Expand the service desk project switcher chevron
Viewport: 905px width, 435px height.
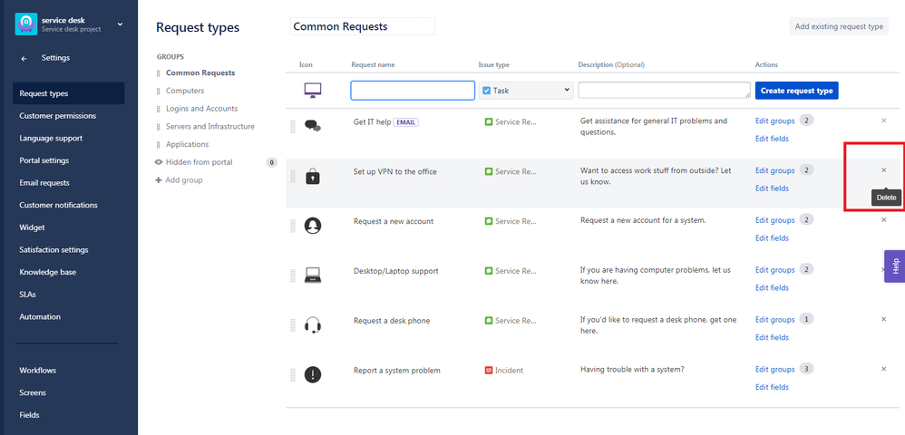pos(120,24)
